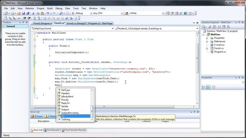The width and height of the screenshot is (246, 138).
Task: Click the Paste clipboard icon
Action: click(x=42, y=13)
